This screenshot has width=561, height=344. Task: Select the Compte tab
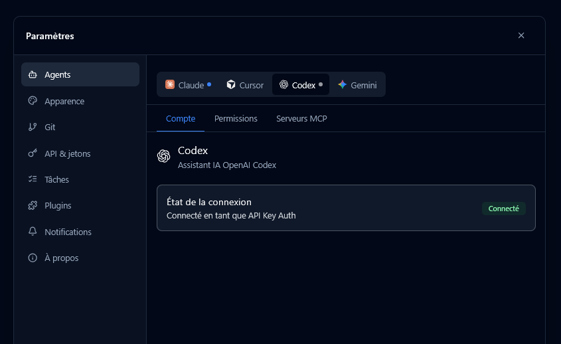pos(181,118)
